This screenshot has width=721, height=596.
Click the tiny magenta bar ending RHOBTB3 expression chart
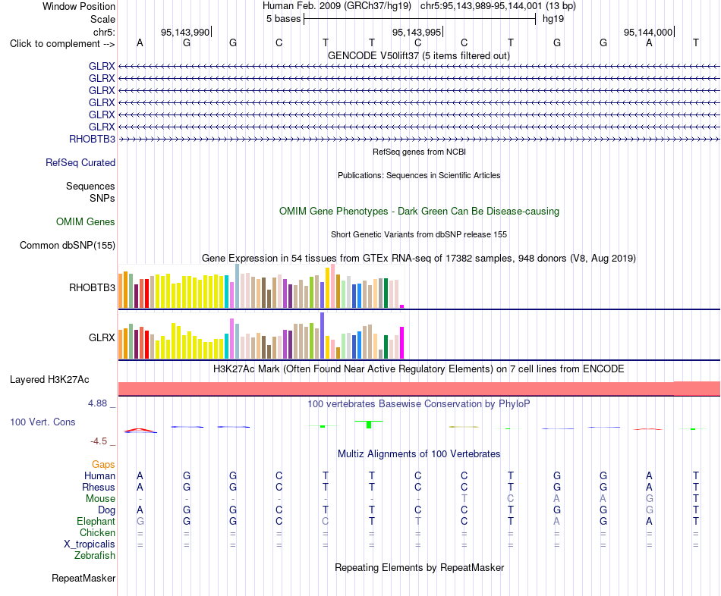click(402, 306)
